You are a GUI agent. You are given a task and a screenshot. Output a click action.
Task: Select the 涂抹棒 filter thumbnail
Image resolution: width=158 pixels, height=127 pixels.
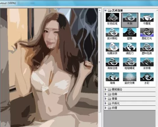pos(147,62)
